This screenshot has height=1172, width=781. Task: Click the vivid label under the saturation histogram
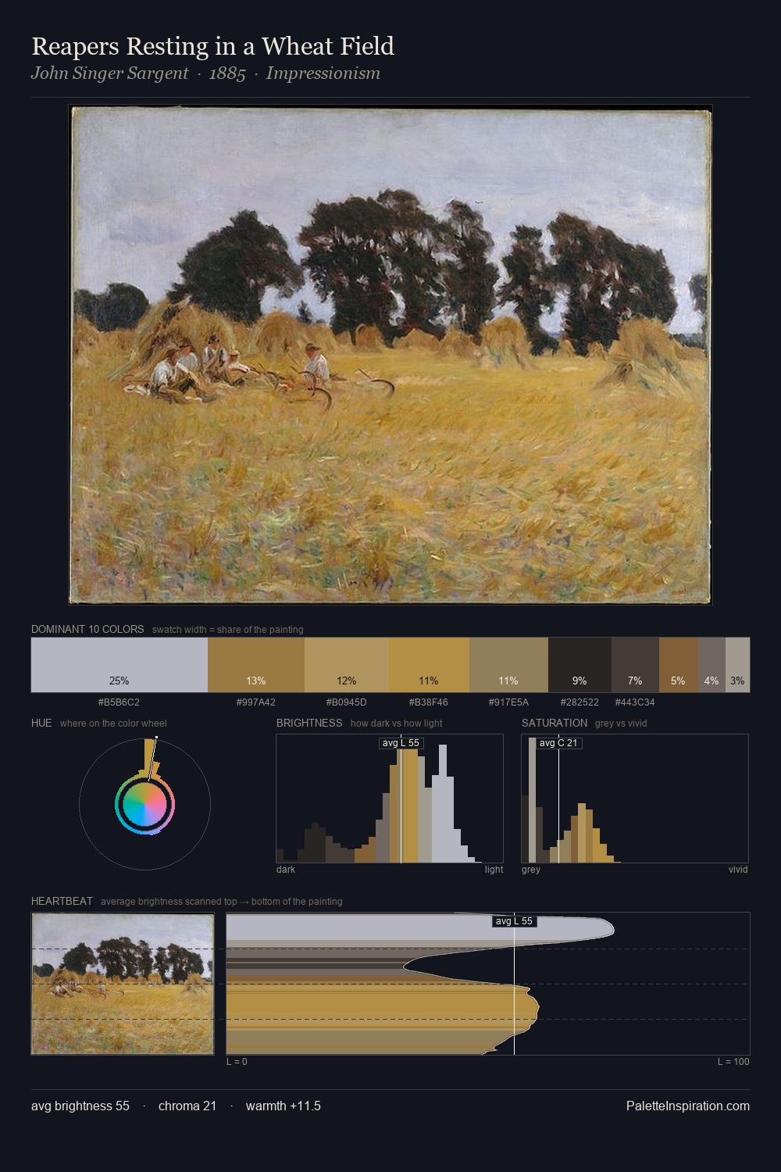tap(738, 870)
